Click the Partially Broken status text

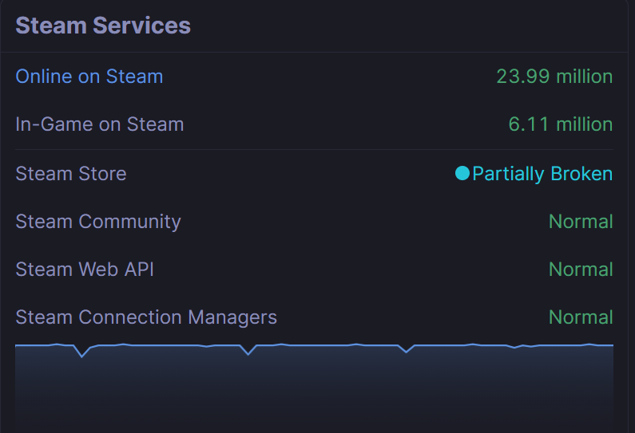point(542,174)
